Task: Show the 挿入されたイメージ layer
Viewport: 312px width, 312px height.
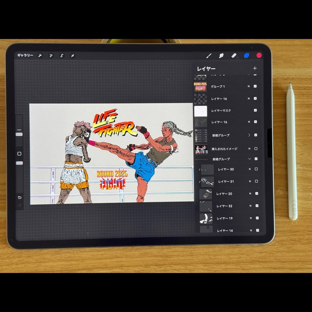Action: (256, 148)
